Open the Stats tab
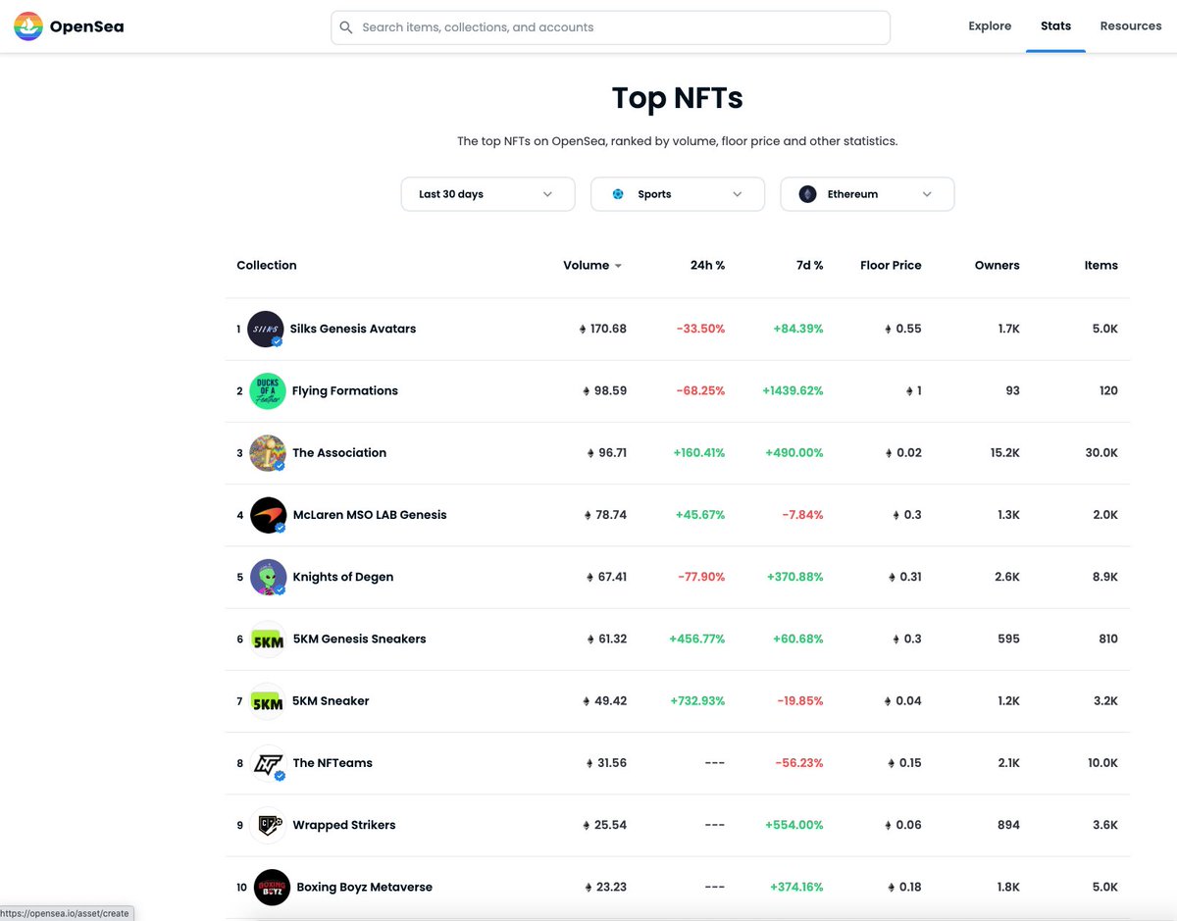 click(1055, 26)
